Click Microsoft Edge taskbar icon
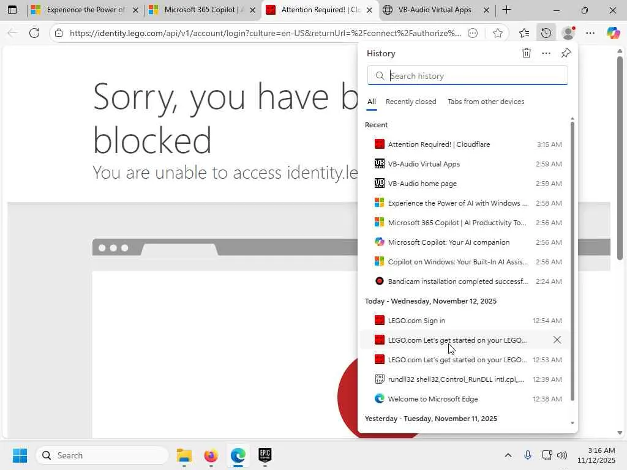Image resolution: width=627 pixels, height=470 pixels. [238, 455]
